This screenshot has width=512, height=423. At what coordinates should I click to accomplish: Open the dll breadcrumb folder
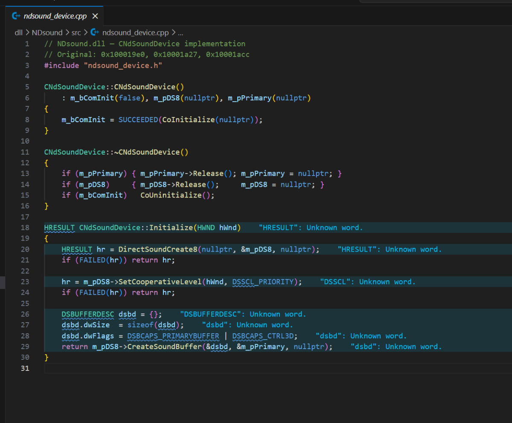[x=18, y=32]
